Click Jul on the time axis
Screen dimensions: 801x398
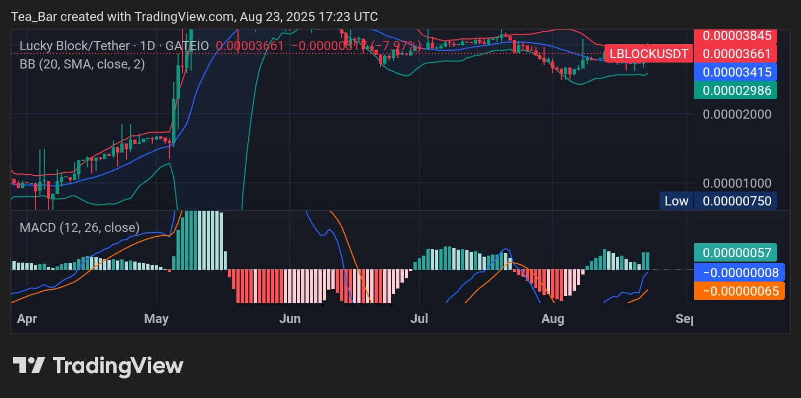pos(419,319)
